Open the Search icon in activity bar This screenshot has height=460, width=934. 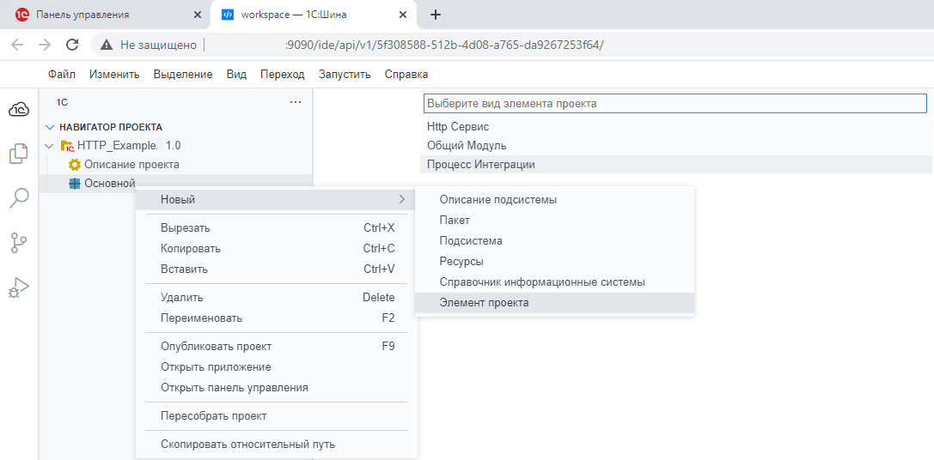click(x=19, y=198)
